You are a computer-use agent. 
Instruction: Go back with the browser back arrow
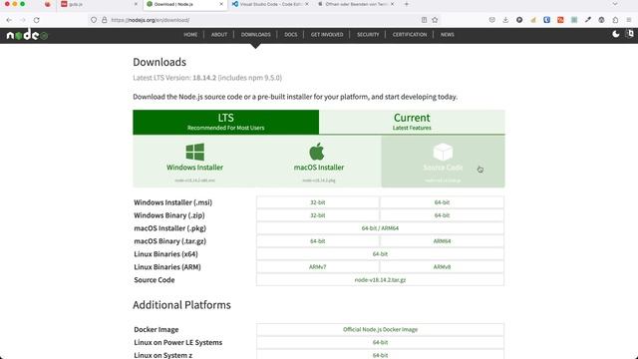pyautogui.click(x=9, y=20)
